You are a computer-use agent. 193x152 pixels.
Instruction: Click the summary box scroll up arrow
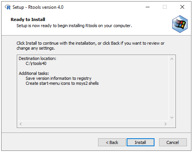[172, 59]
